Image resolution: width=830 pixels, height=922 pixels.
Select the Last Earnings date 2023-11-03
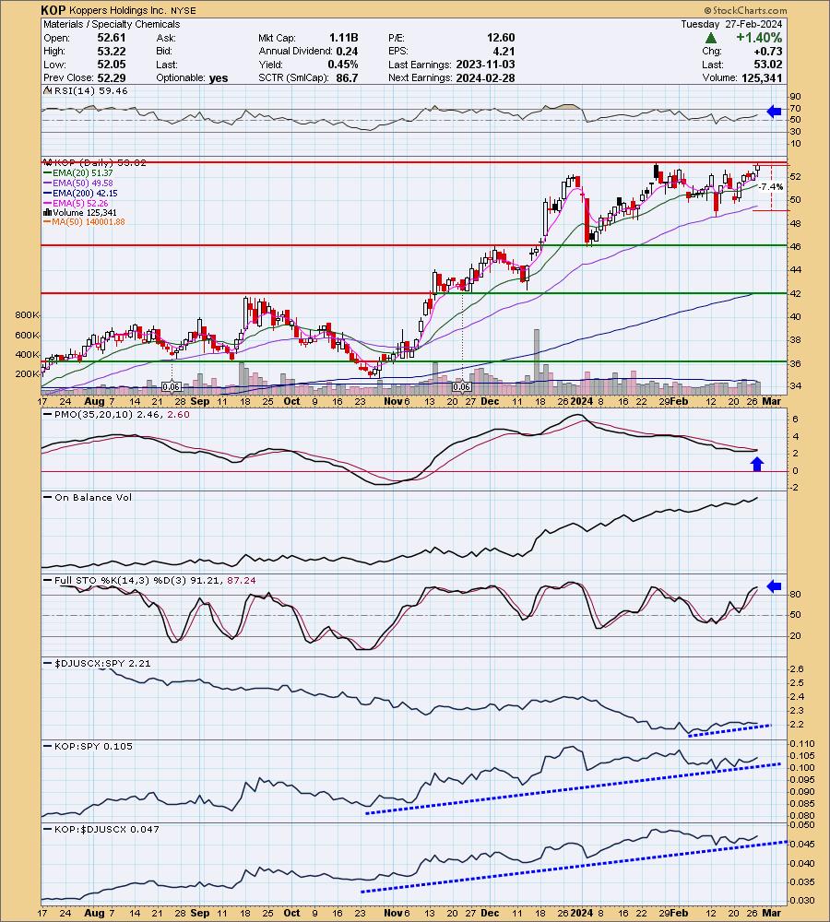[x=485, y=65]
